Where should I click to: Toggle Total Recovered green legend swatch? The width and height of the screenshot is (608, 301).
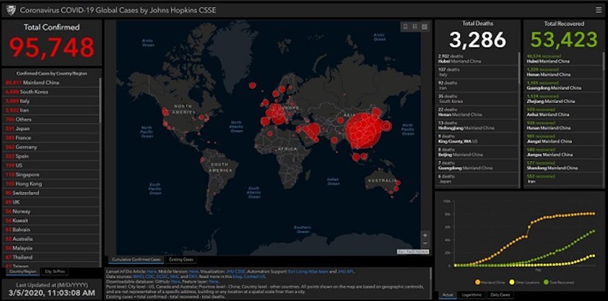click(x=547, y=282)
